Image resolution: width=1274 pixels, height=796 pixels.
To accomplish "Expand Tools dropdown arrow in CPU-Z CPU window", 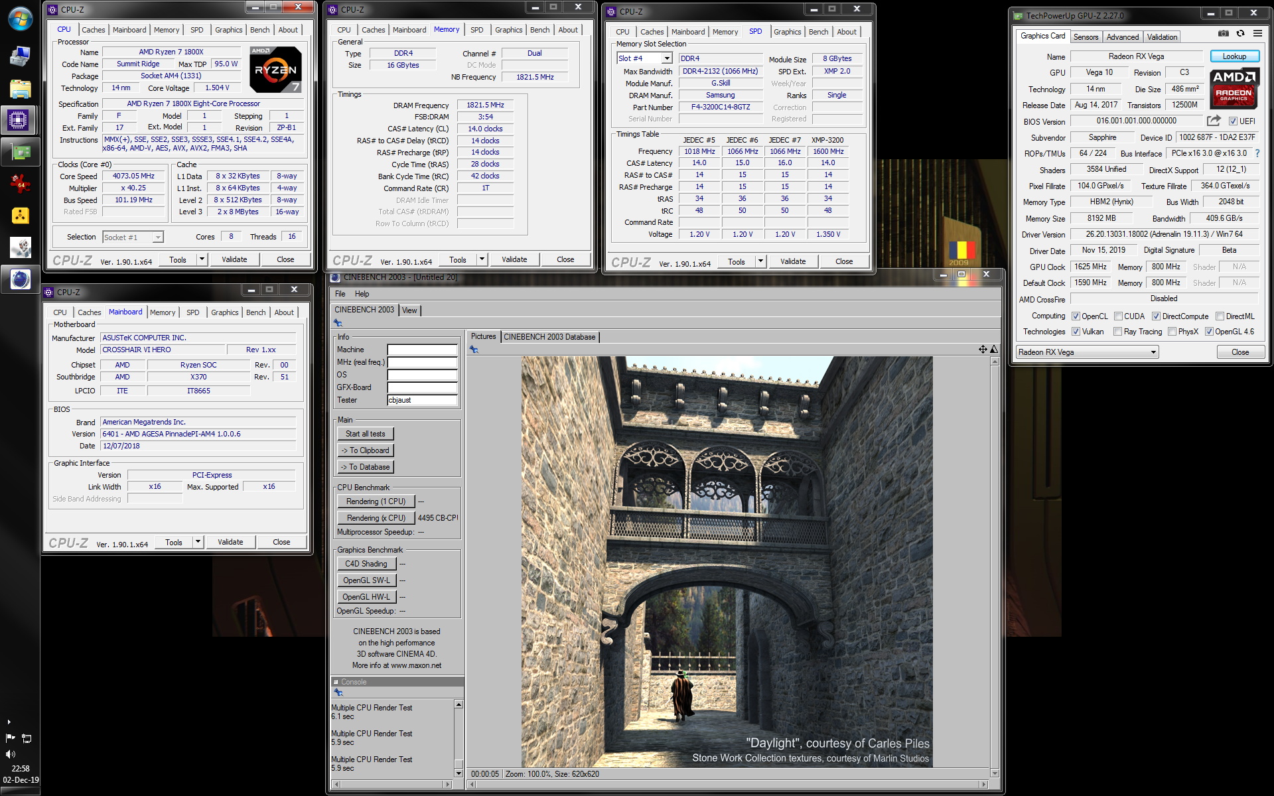I will (202, 259).
